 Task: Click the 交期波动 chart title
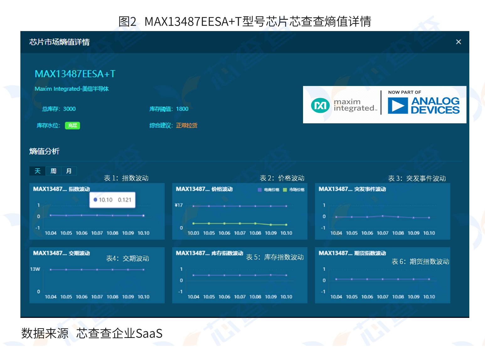tap(61, 253)
